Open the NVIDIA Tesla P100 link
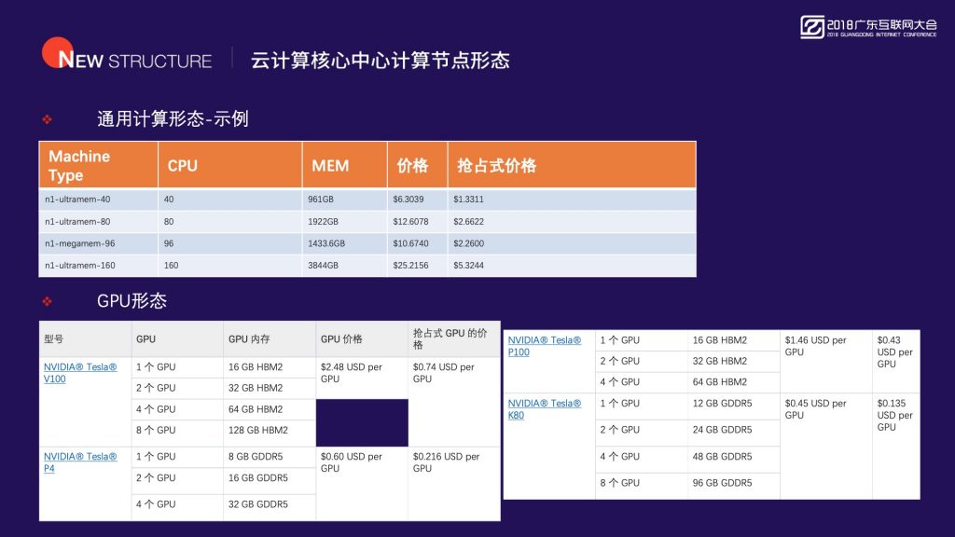Viewport: 955px width, 537px height. 545,346
